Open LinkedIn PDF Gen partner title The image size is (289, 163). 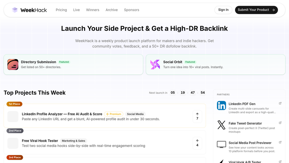tap(242, 104)
